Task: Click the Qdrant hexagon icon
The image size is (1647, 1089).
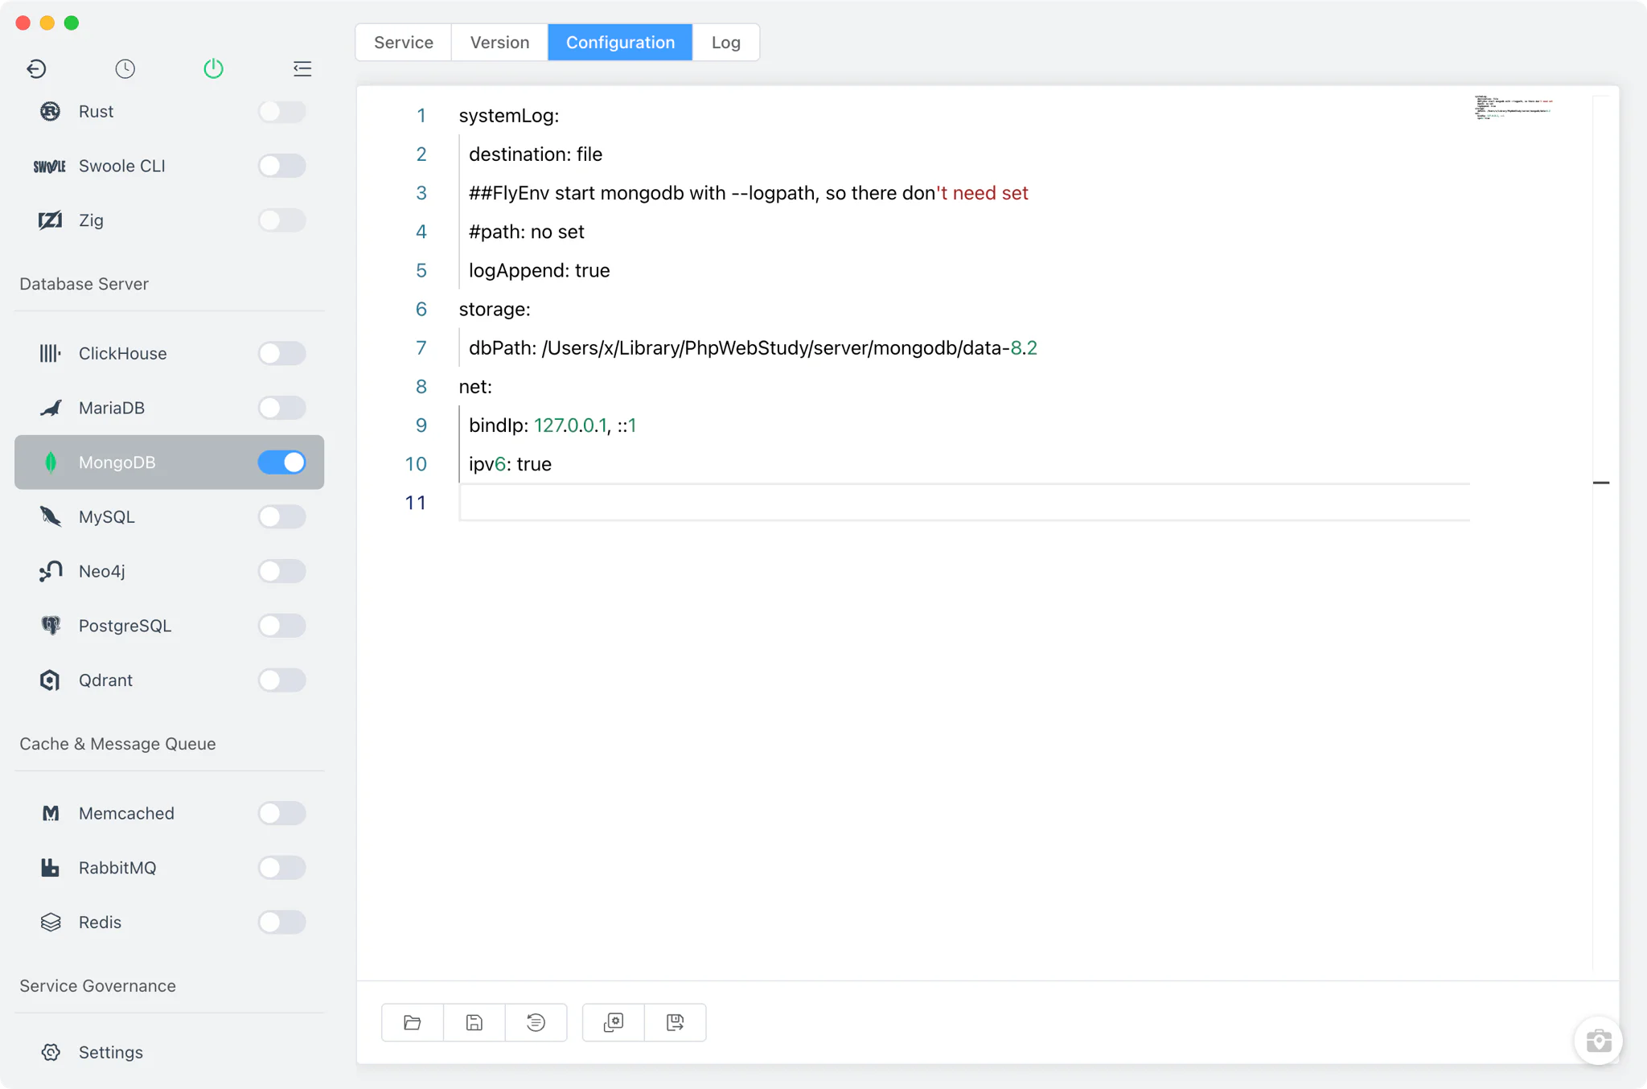Action: (x=50, y=680)
